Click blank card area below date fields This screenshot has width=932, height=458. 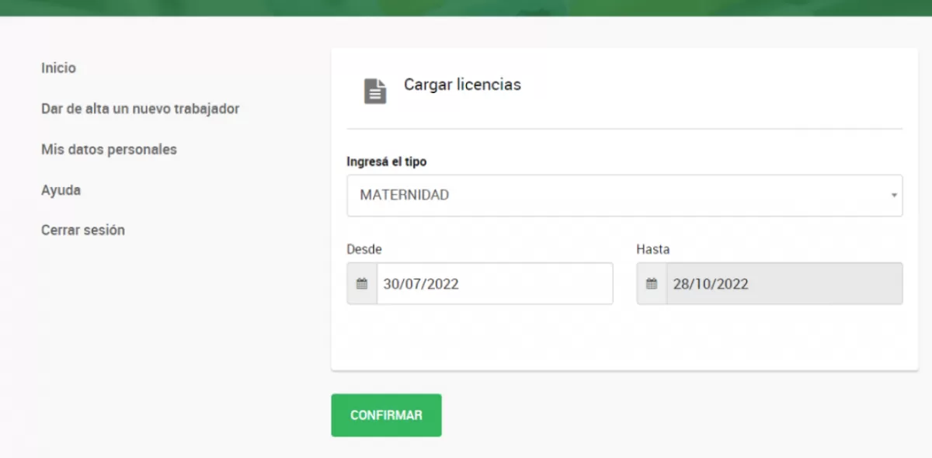(x=624, y=338)
